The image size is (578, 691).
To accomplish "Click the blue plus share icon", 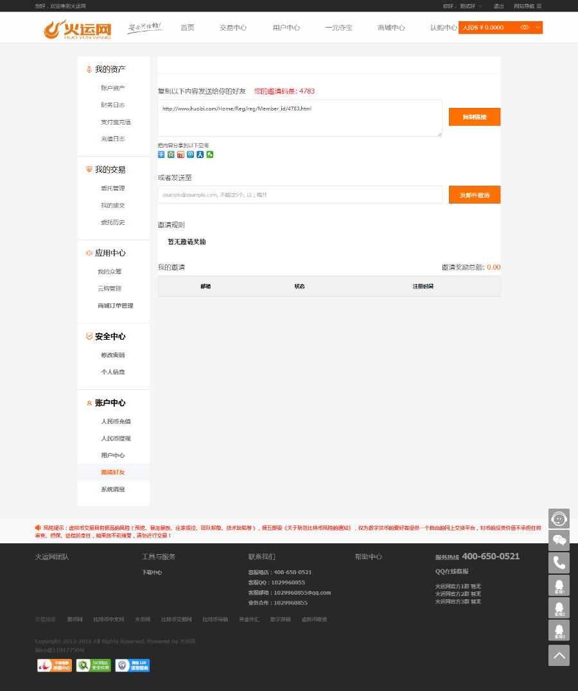I will (161, 154).
